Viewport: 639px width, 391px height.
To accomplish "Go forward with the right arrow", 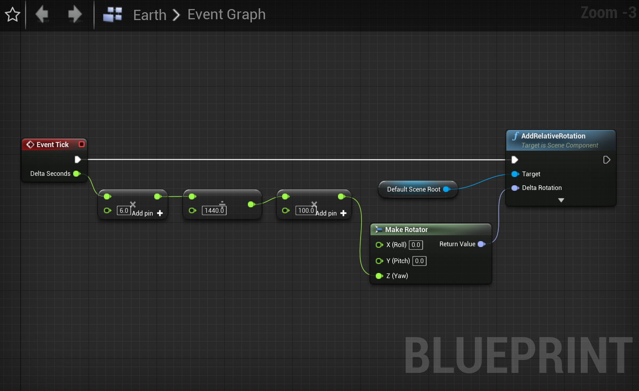I will tap(75, 15).
